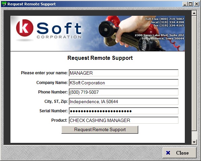Click the Request Remote Support heading
The height and width of the screenshot is (161, 201).
[100, 58]
